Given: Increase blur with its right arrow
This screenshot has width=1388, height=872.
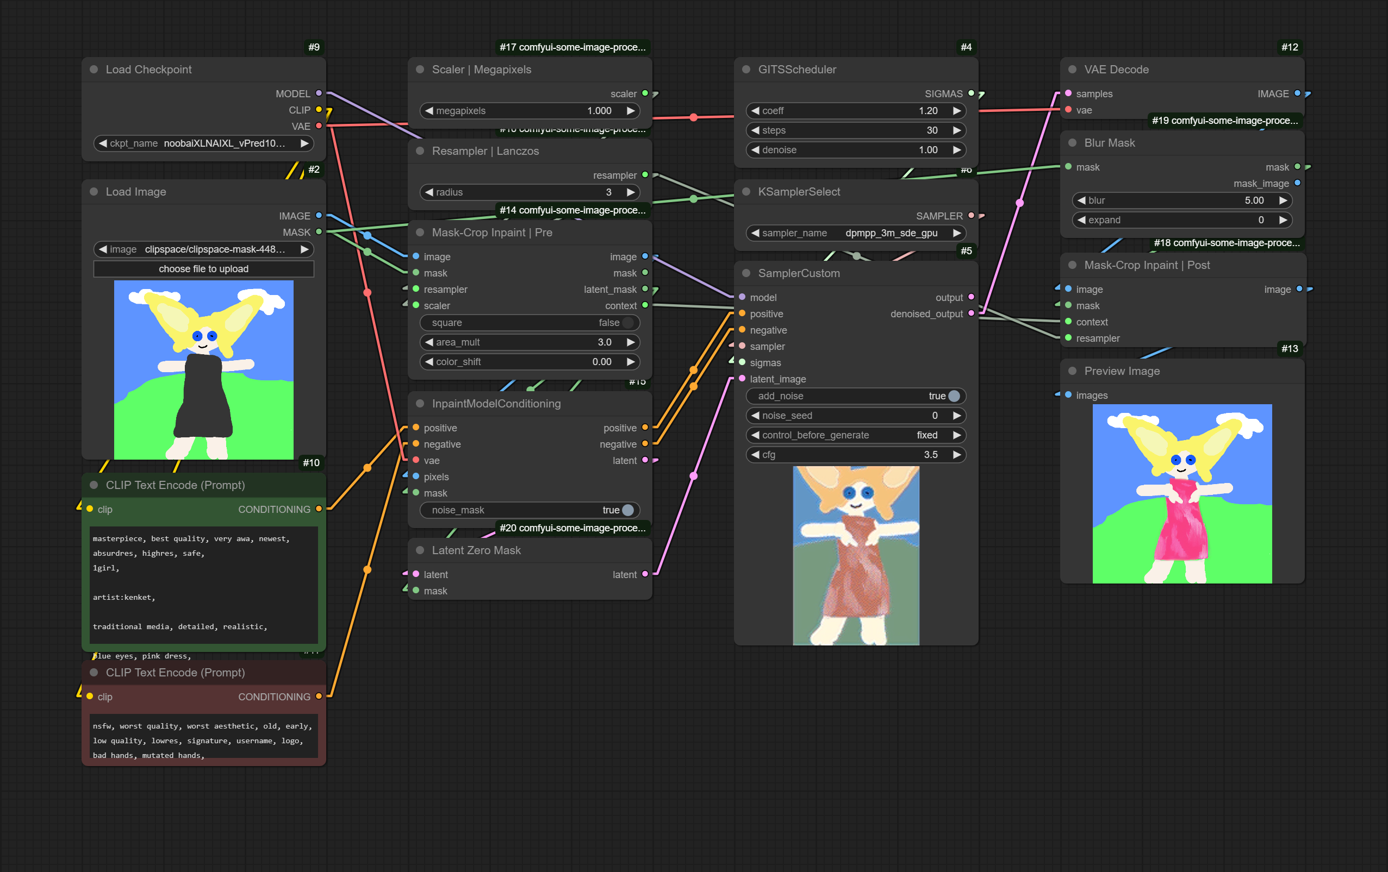Looking at the screenshot, I should (x=1283, y=200).
